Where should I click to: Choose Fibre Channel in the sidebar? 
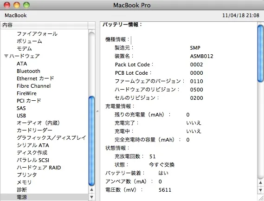click(34, 86)
